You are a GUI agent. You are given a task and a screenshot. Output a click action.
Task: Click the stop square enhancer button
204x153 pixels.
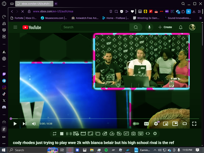[62, 133]
